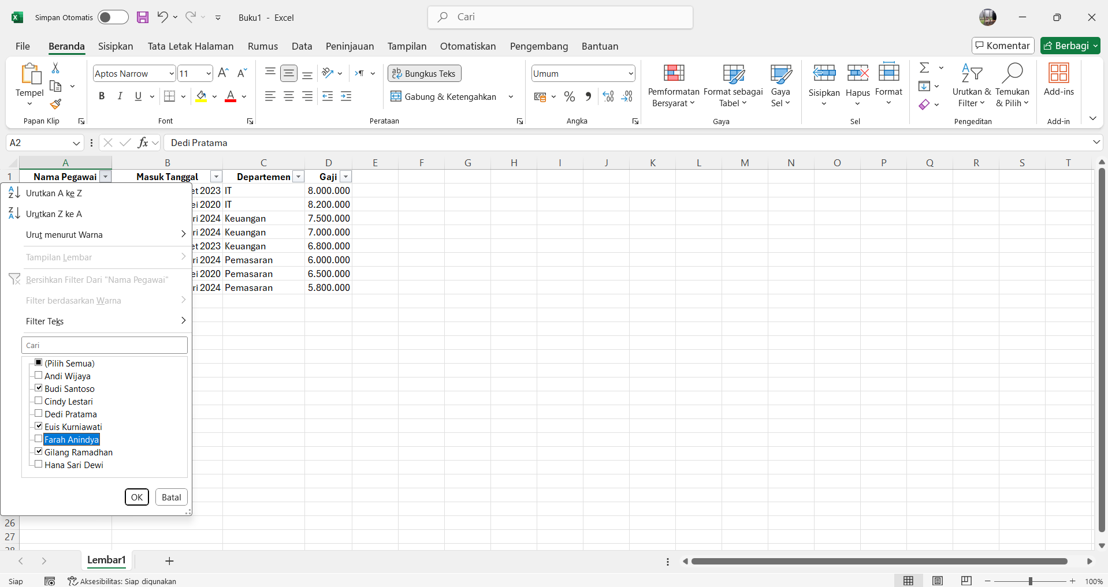This screenshot has width=1108, height=587.
Task: Uncheck Euis Kurniawati in filter list
Action: coord(39,426)
